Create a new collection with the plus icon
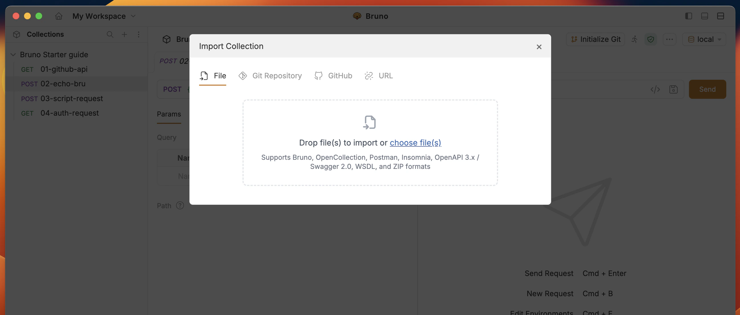 (124, 34)
